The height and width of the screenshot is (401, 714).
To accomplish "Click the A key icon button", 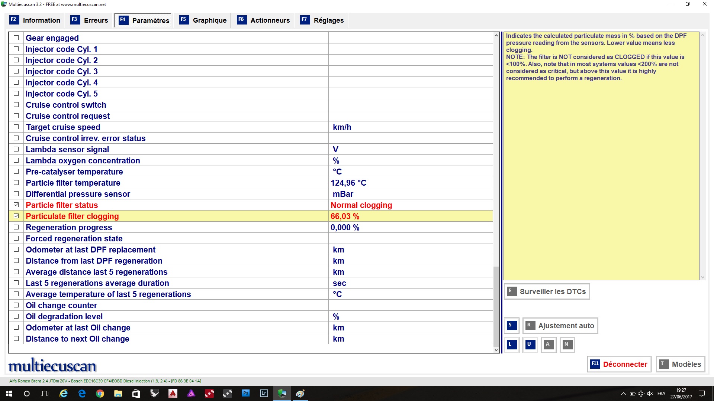I will click(x=549, y=345).
